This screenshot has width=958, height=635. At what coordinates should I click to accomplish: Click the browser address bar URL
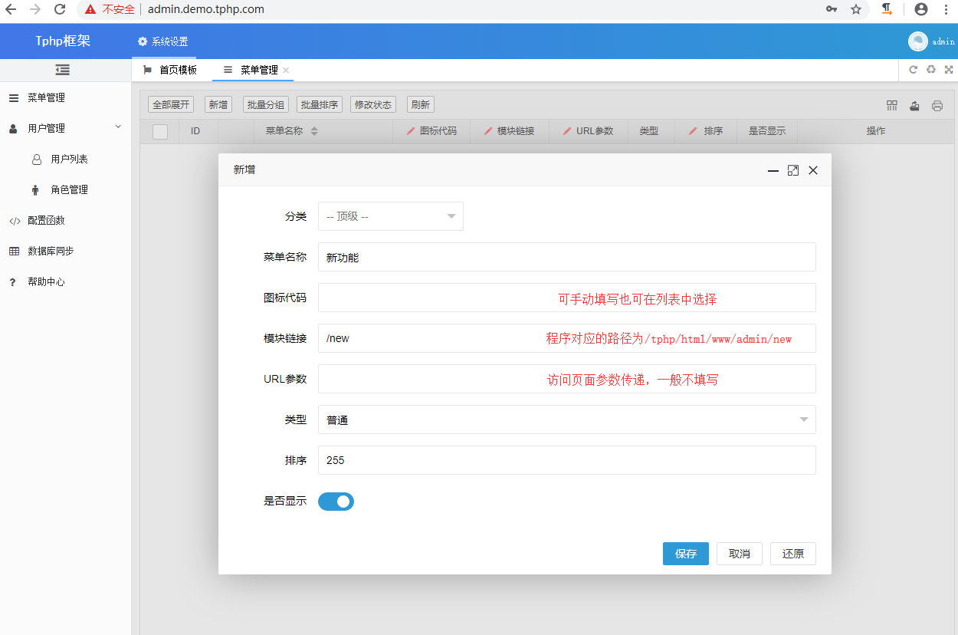tap(206, 9)
